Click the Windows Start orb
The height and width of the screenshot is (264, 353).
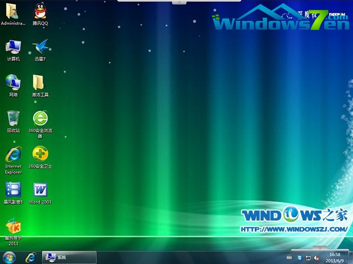pos(9,257)
